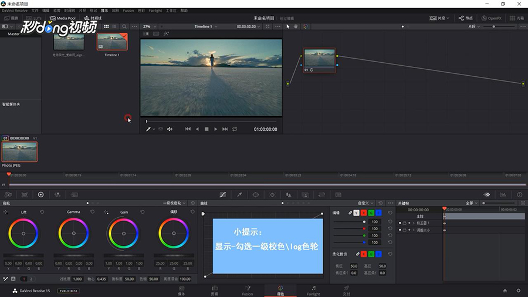Open the curves 自定义 mode dropdown
The height and width of the screenshot is (297, 528).
click(365, 203)
